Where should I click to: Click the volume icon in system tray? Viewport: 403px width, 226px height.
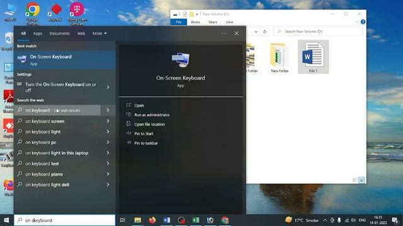353,220
